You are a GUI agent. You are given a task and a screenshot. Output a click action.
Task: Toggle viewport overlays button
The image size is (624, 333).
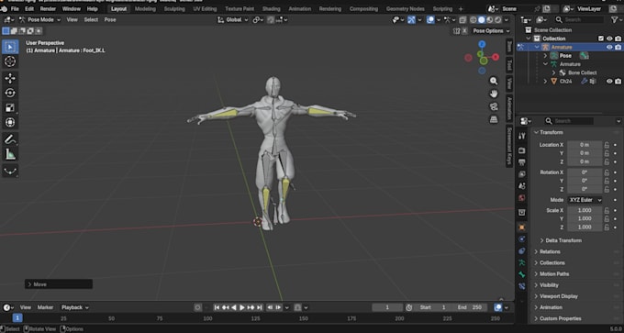coord(430,20)
